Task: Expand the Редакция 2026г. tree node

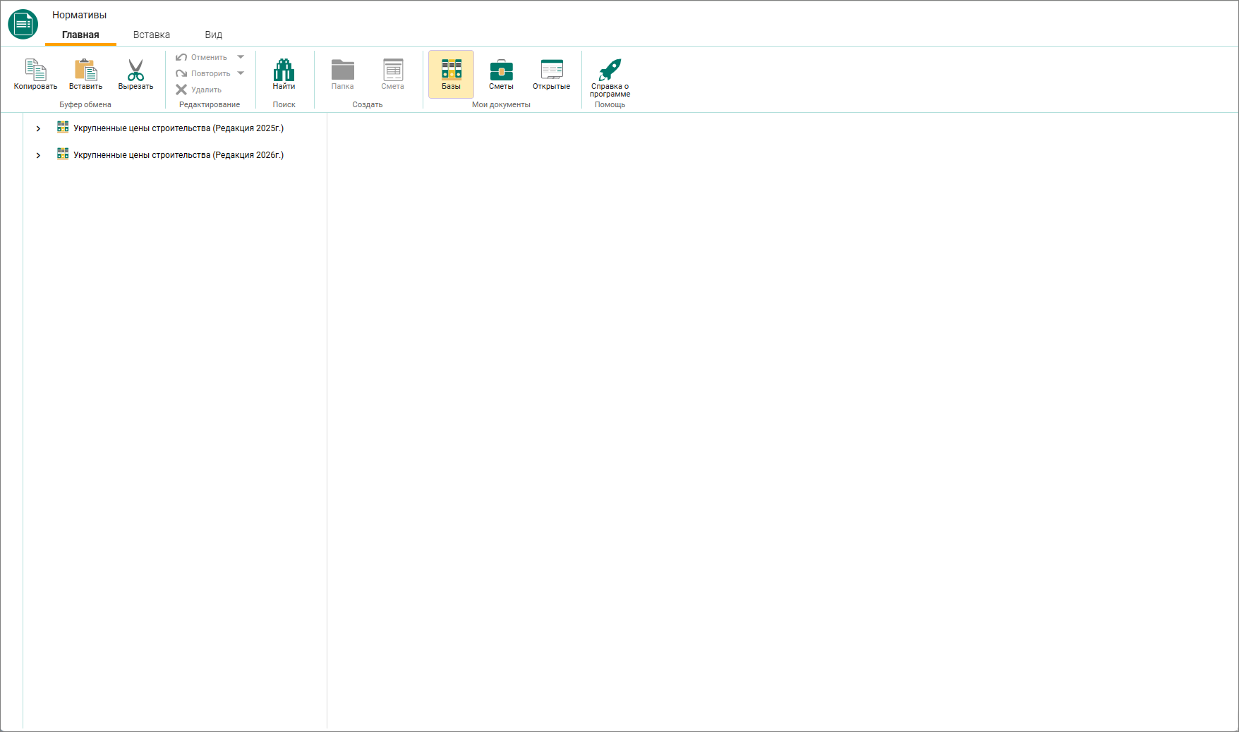Action: click(x=38, y=155)
